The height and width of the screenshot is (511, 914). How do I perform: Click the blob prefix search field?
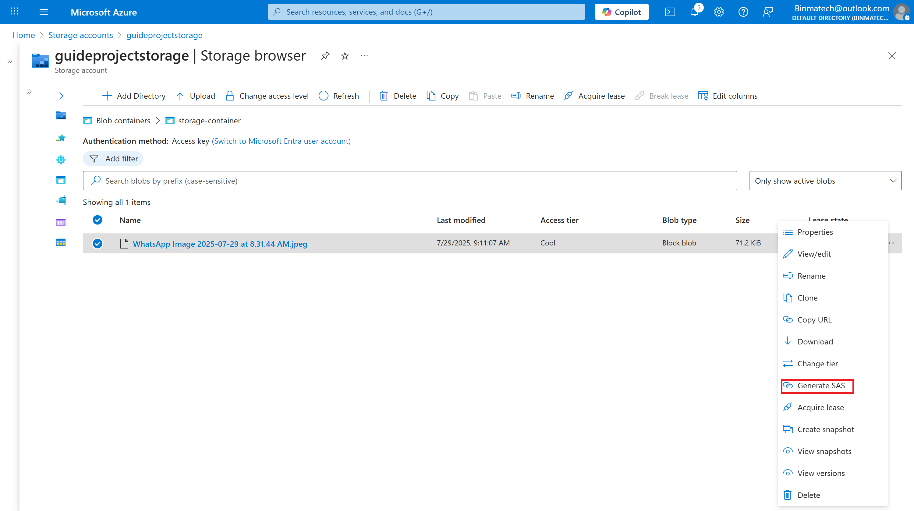(x=410, y=181)
